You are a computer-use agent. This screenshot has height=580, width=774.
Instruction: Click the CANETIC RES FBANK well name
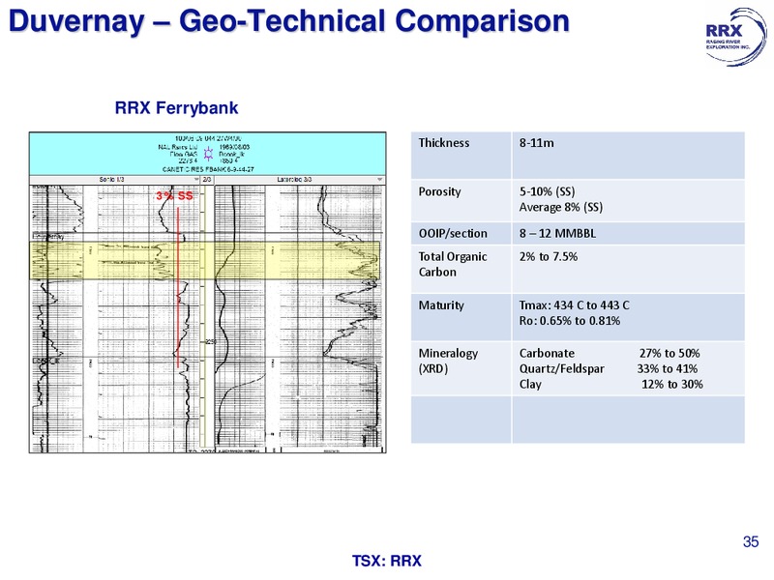click(x=208, y=169)
